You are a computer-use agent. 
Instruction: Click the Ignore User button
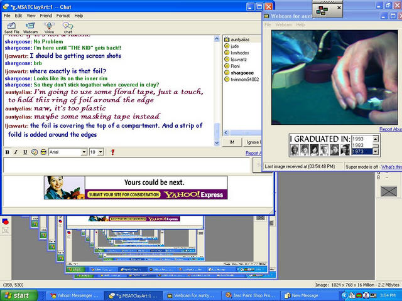tap(252, 142)
